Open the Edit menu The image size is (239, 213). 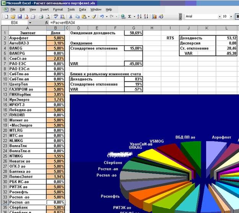click(22, 10)
